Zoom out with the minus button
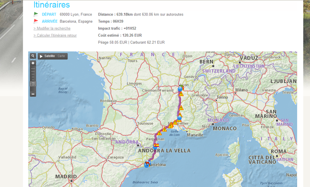Screen dimensions: 310x187 [x=33, y=94]
